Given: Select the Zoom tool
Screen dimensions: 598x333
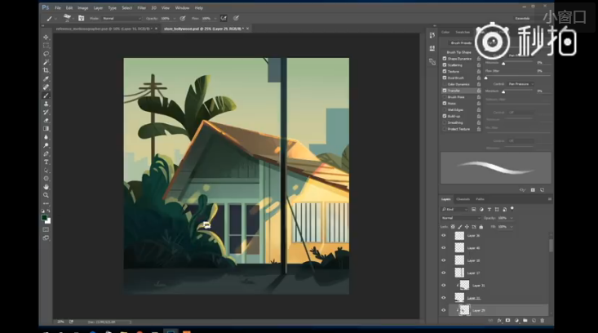Looking at the screenshot, I should coord(46,195).
